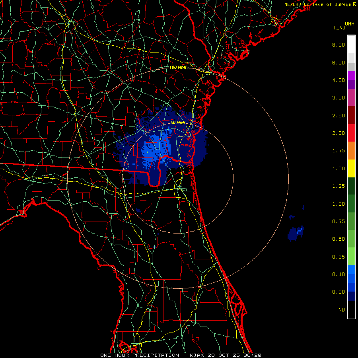Click the 1.75 legend value
The height and width of the screenshot is (358, 358).
tap(339, 151)
